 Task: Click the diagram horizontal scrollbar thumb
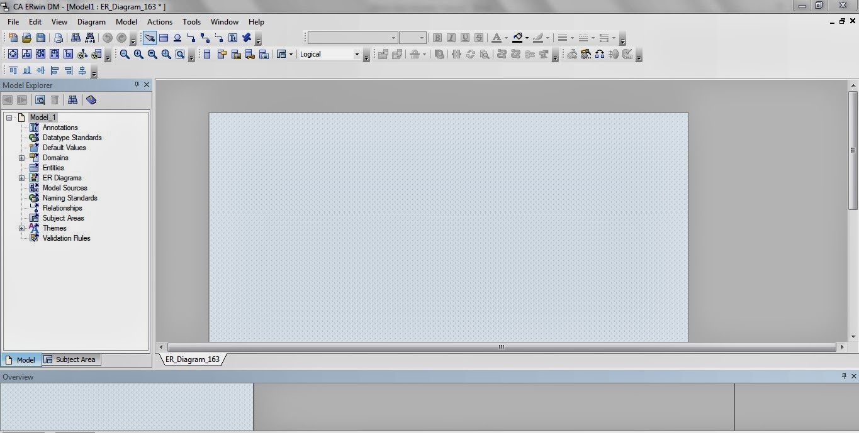pos(502,347)
